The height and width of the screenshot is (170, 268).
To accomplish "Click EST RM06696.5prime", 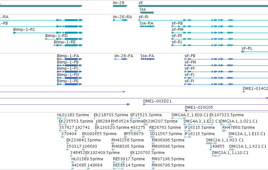I will [168, 146].
